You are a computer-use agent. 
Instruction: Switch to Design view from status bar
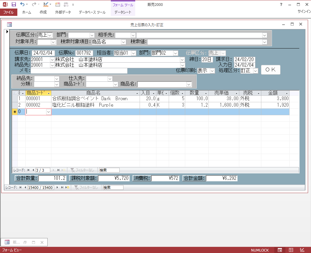[x=302, y=250]
